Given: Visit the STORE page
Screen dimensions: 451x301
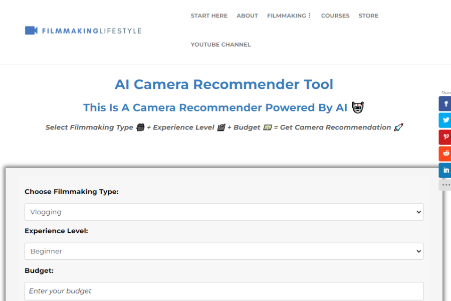Looking at the screenshot, I should [x=368, y=16].
